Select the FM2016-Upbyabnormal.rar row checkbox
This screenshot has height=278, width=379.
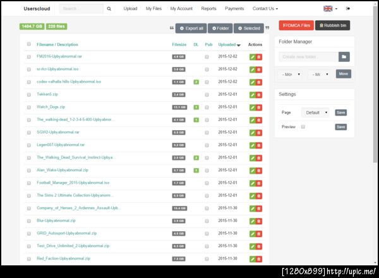tap(29, 57)
